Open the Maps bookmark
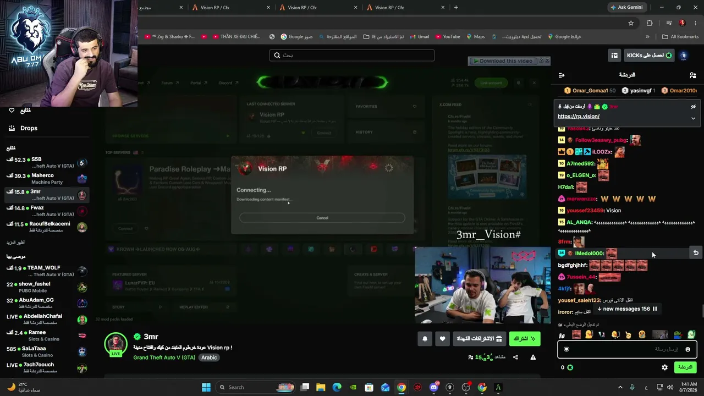The height and width of the screenshot is (396, 704). coord(476,37)
